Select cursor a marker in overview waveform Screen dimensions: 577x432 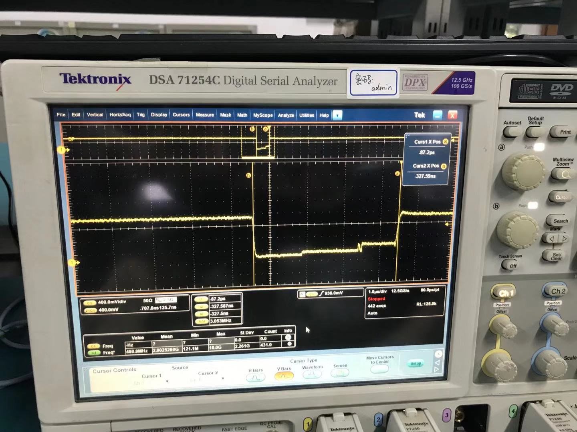265,129
